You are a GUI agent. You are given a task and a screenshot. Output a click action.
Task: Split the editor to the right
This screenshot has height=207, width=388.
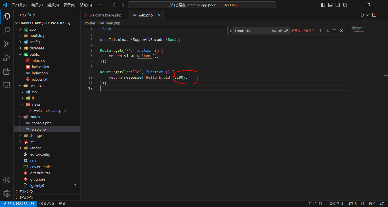[x=374, y=15]
